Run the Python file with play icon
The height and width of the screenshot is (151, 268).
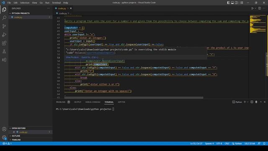(x=252, y=8)
